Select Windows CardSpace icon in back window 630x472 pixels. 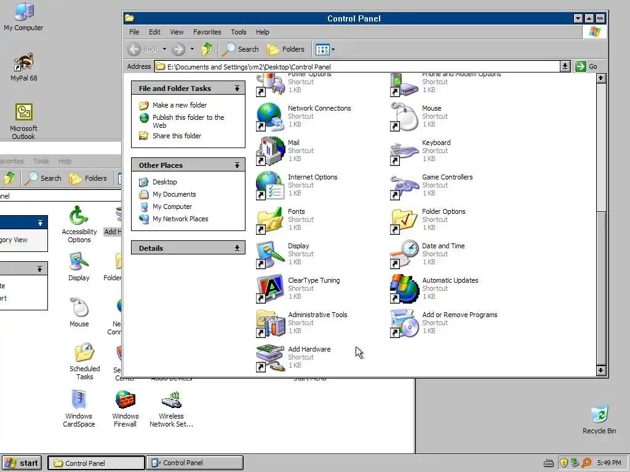[79, 399]
